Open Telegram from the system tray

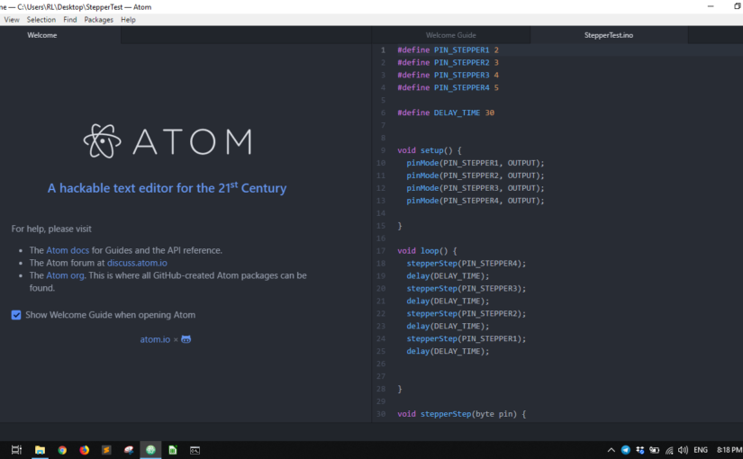626,450
